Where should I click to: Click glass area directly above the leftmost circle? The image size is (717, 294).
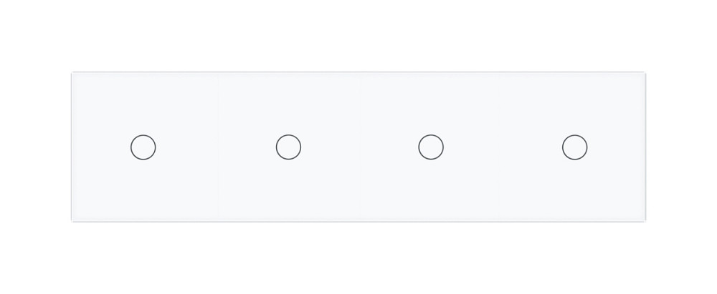point(143,104)
